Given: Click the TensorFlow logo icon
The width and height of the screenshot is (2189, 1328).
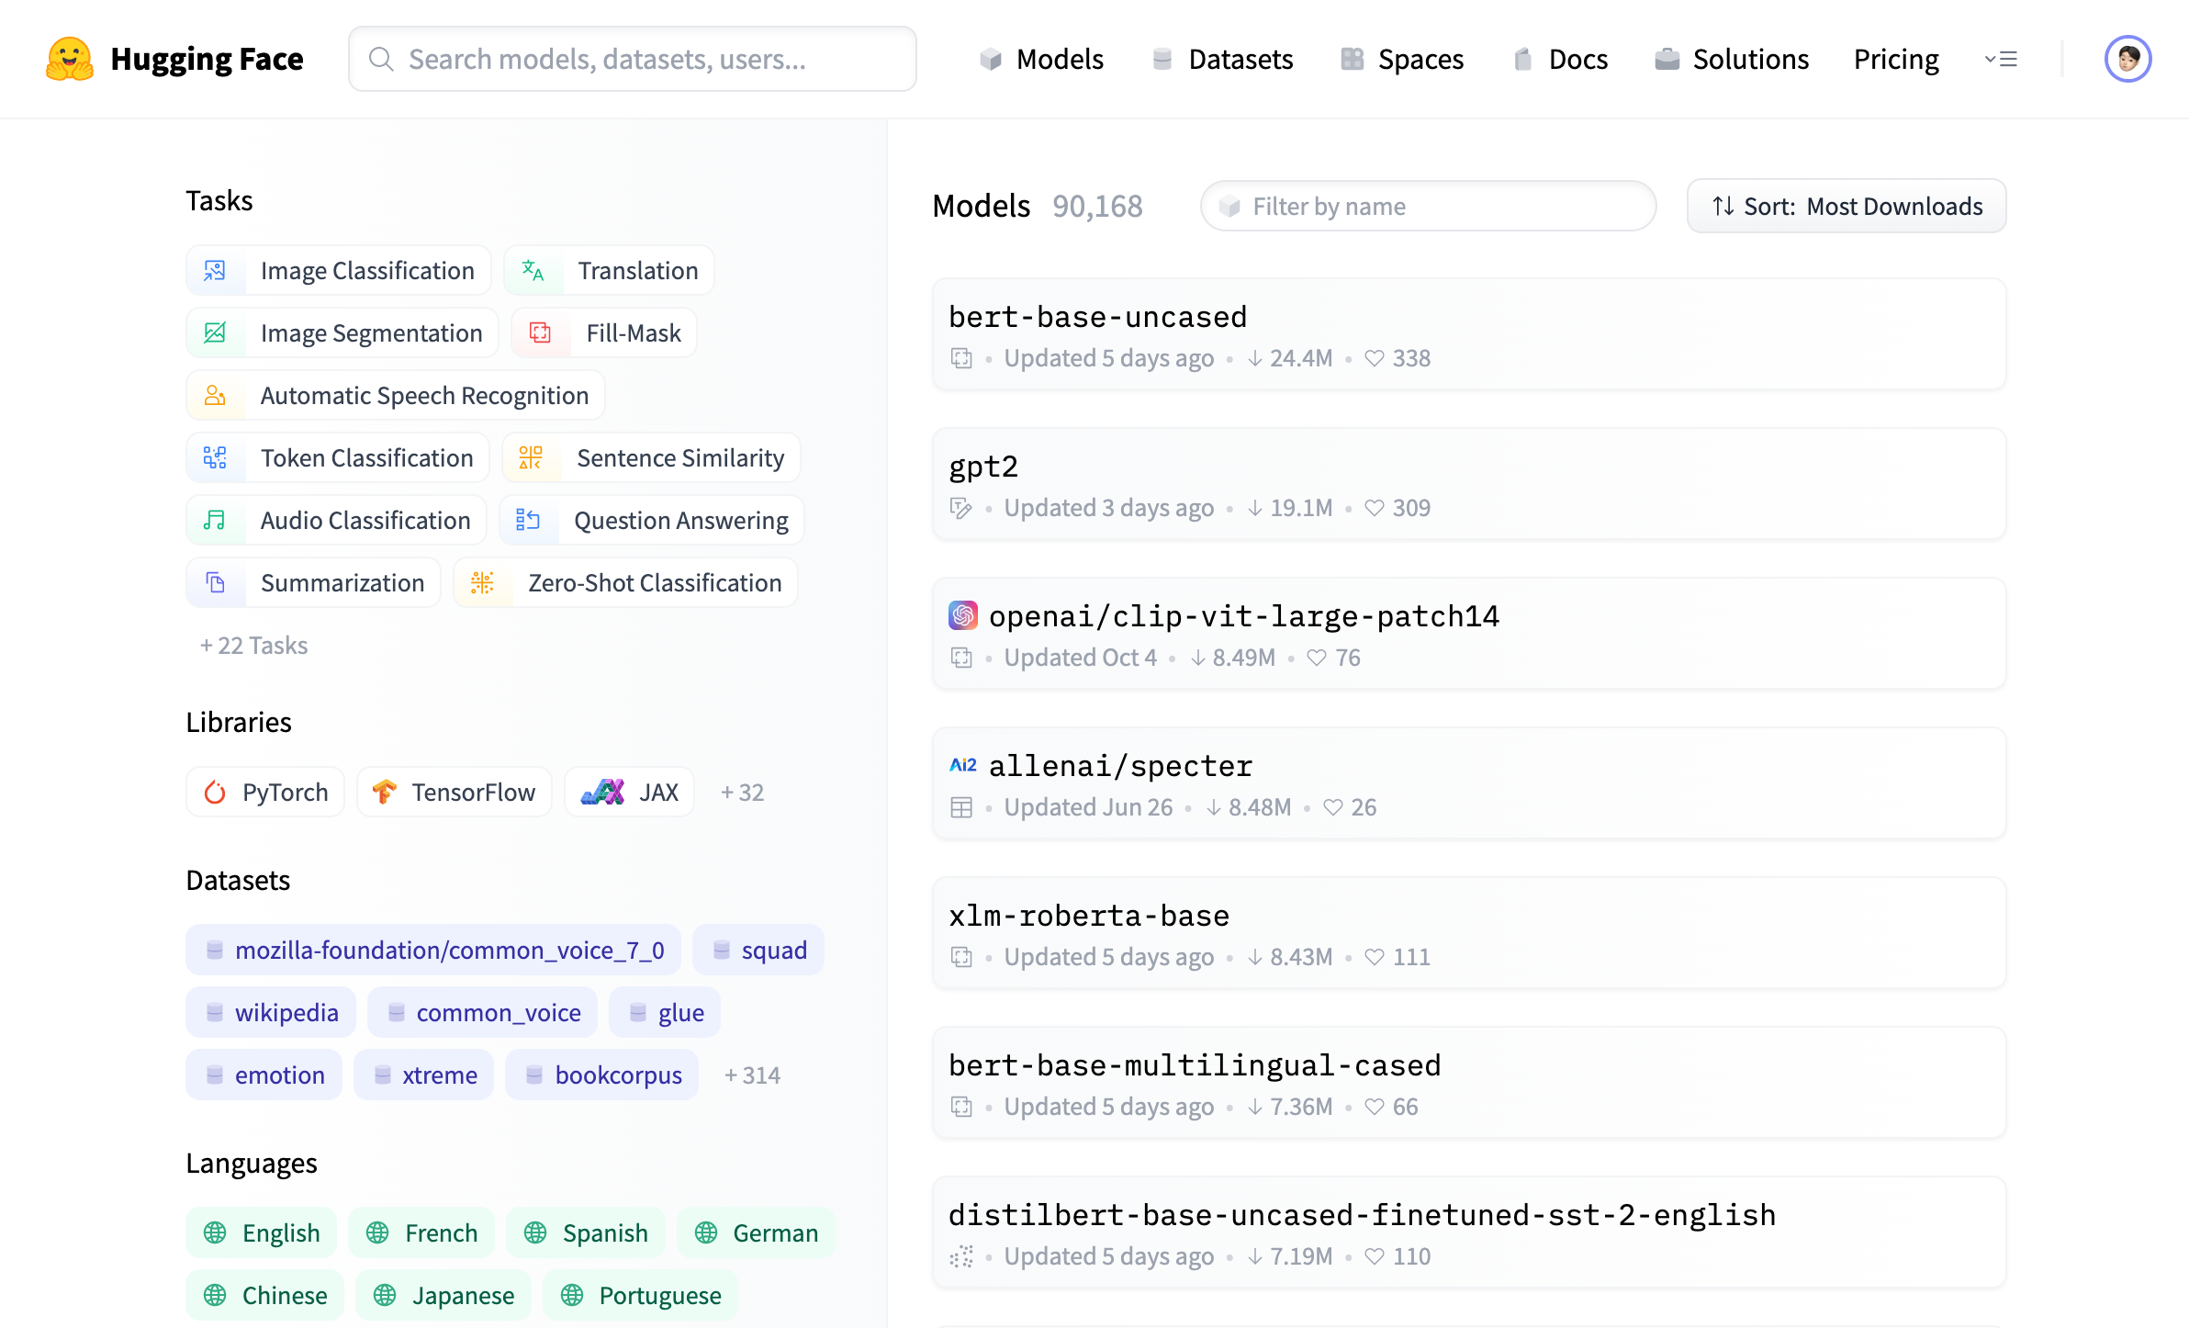Looking at the screenshot, I should 384,793.
